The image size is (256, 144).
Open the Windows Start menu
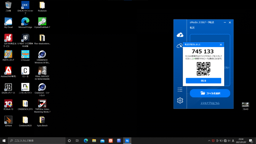[x=4, y=140]
